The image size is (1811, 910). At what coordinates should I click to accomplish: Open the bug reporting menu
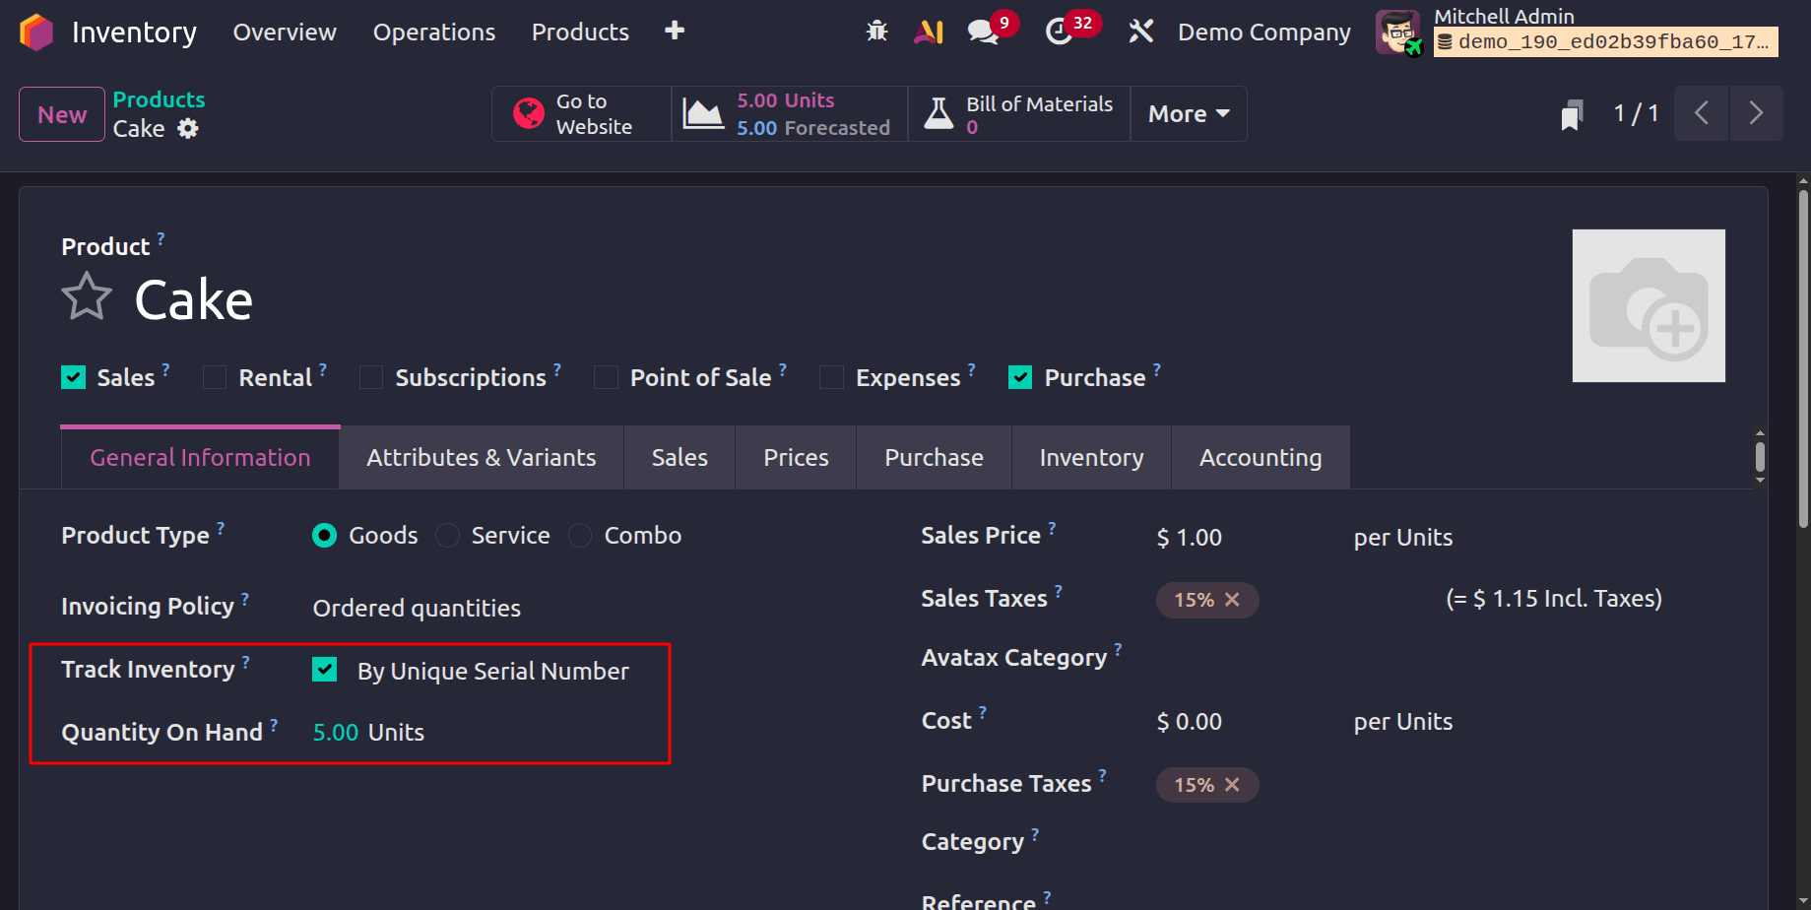click(x=875, y=31)
